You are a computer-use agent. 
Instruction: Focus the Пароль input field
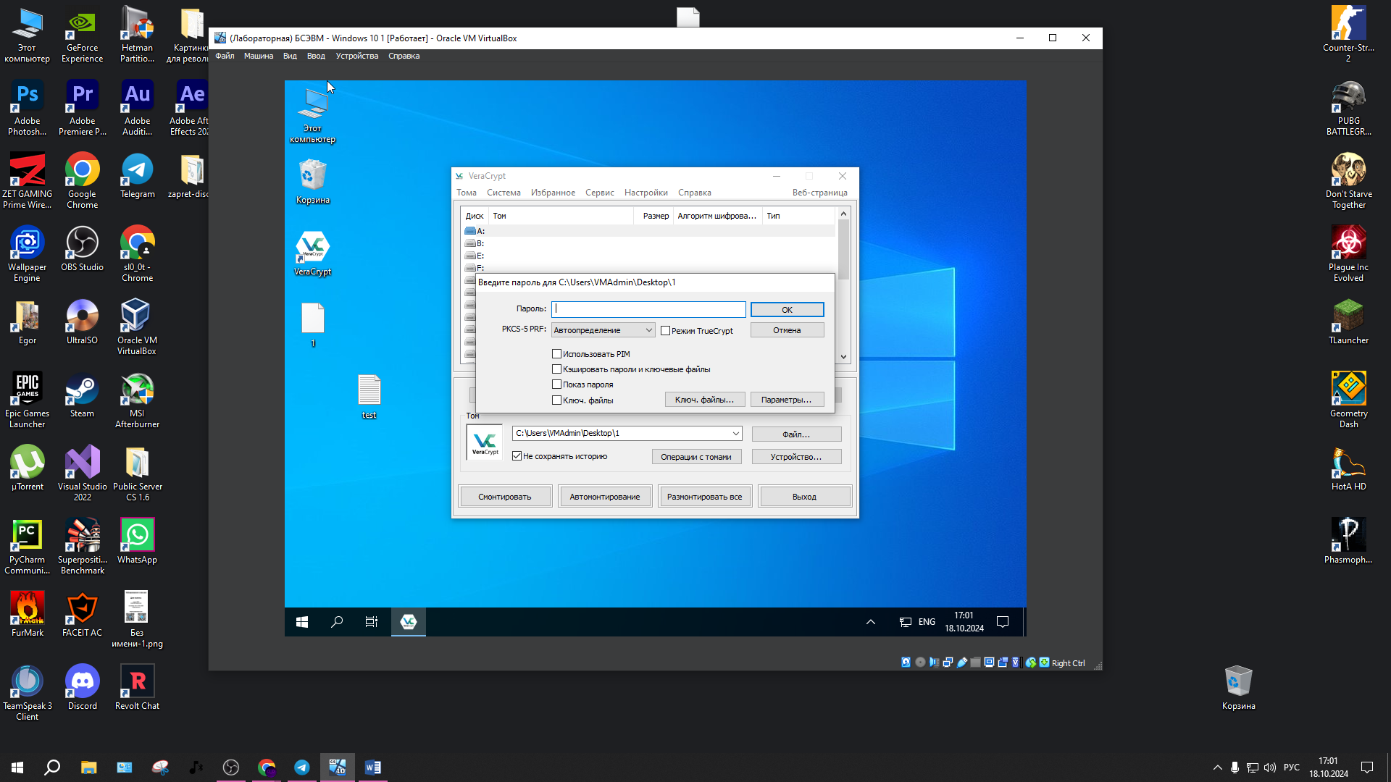[648, 309]
